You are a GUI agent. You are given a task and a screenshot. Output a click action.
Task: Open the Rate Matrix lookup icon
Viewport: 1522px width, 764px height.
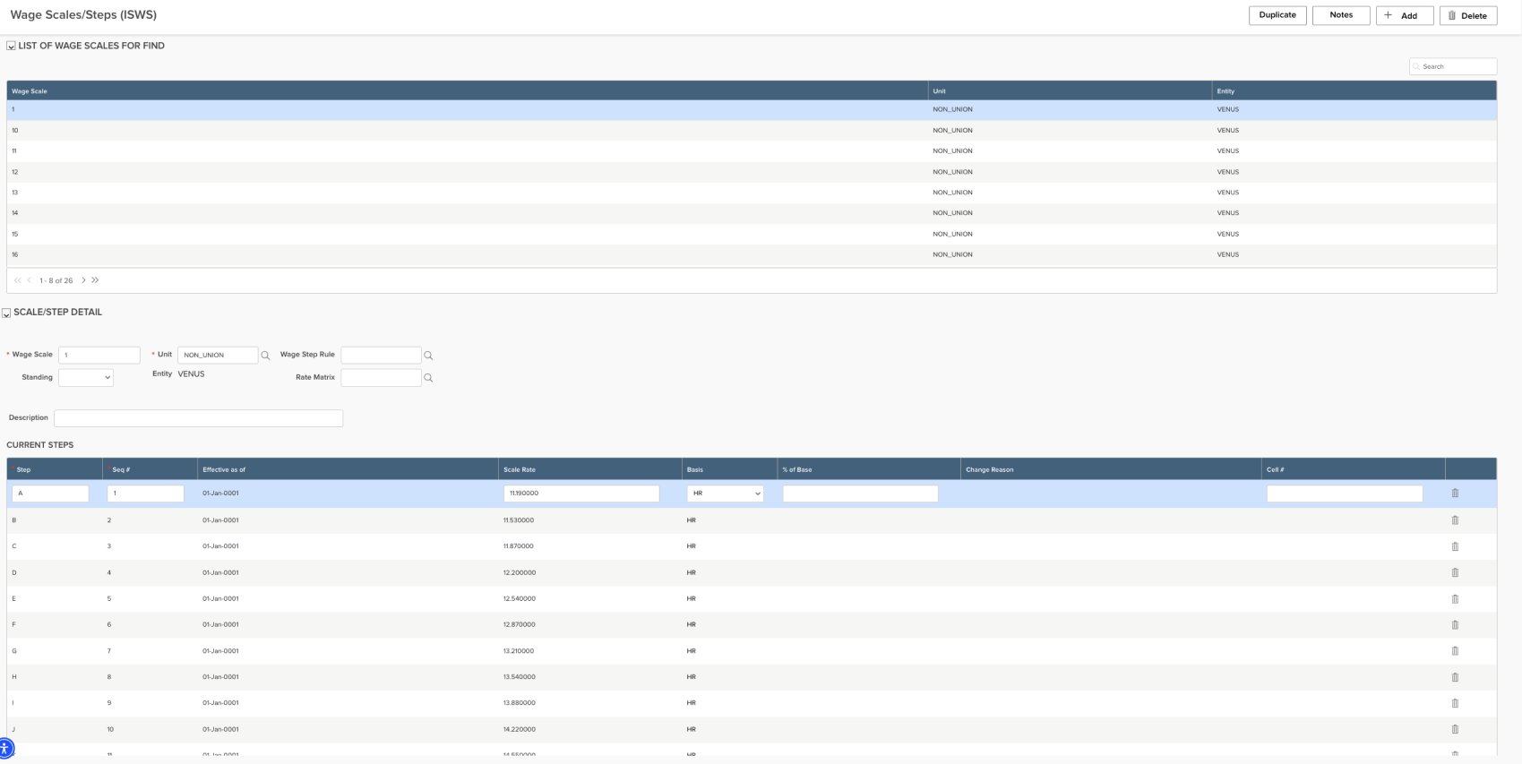[428, 378]
